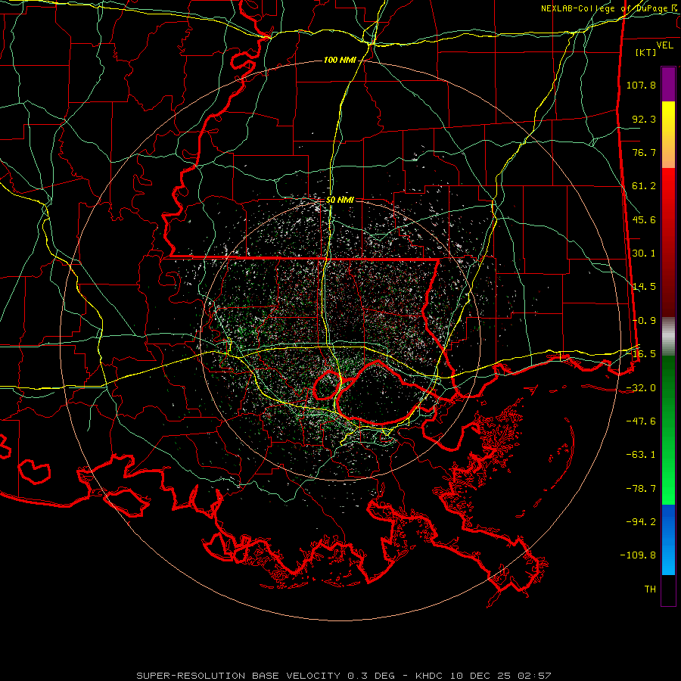Click the TH legend label
This screenshot has height=681, width=681.
pyautogui.click(x=650, y=589)
